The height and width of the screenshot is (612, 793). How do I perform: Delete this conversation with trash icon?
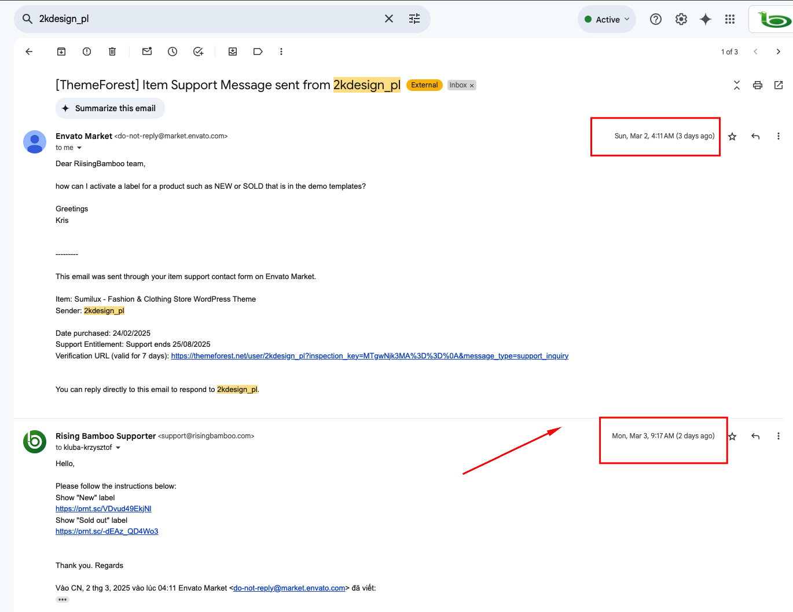[112, 52]
